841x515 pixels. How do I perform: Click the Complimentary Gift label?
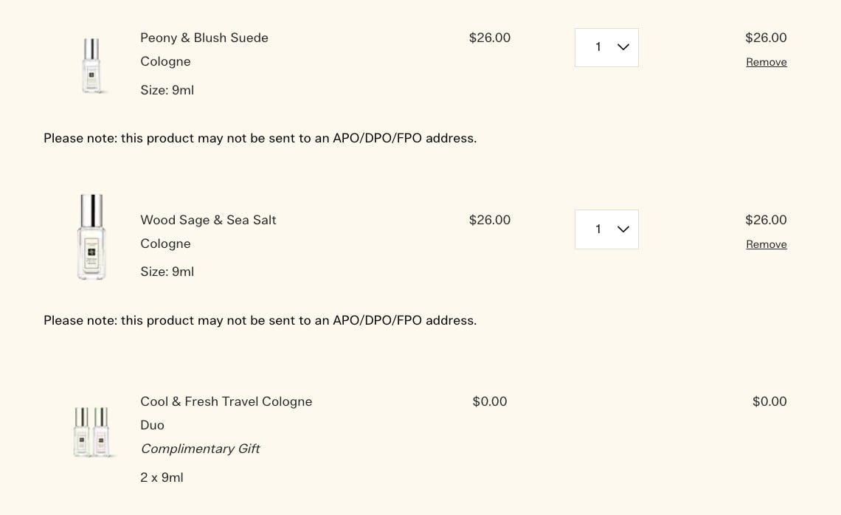coord(200,449)
